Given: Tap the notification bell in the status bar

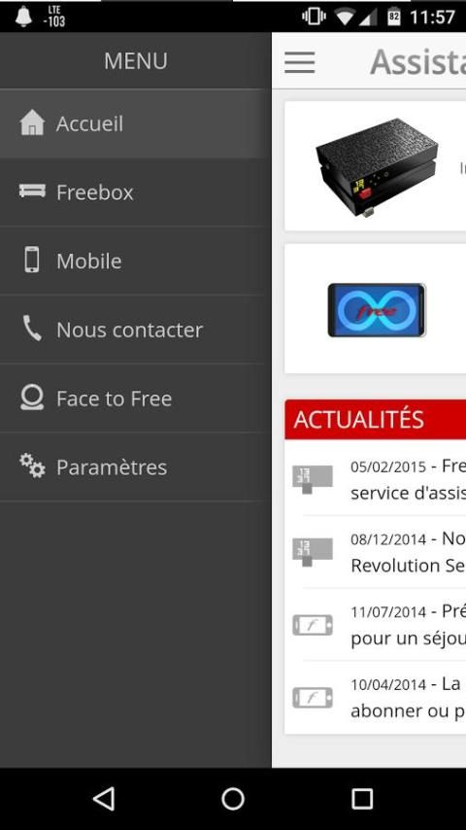Looking at the screenshot, I should [23, 17].
